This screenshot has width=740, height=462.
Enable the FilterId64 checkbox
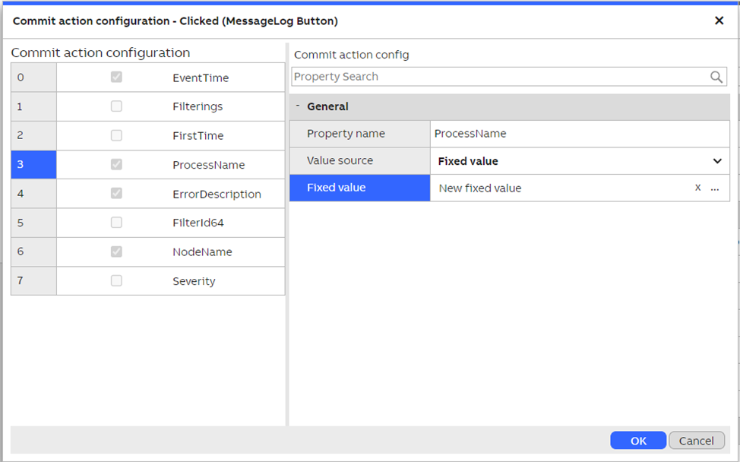116,223
